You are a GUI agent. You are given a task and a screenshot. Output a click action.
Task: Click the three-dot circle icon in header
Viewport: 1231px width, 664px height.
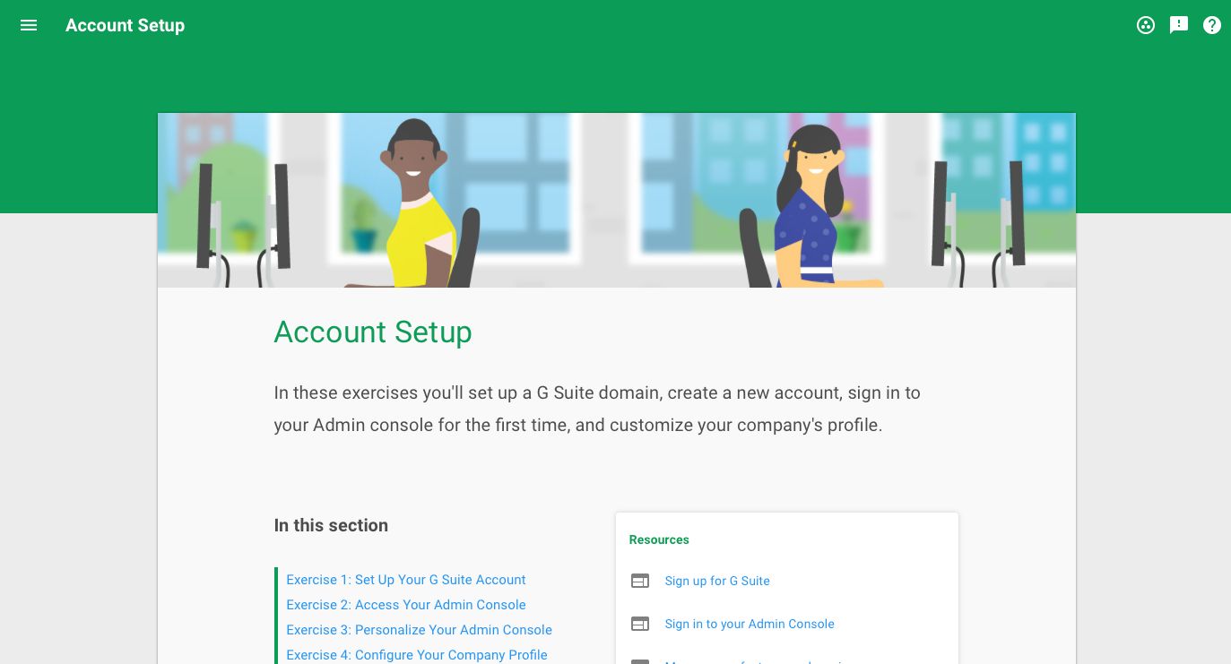click(x=1146, y=25)
